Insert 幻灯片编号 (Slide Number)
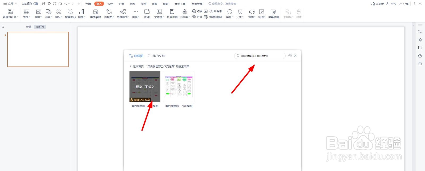 coord(213,11)
